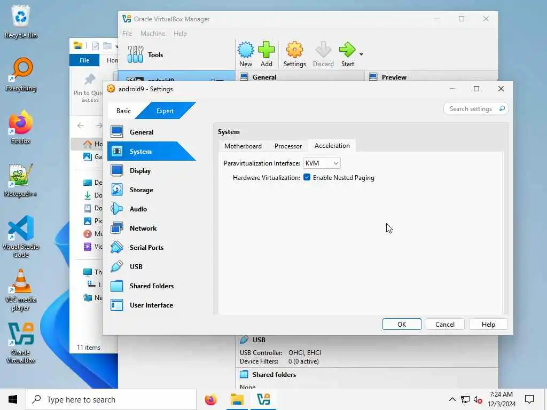Click the Help button in Settings dialog
The width and height of the screenshot is (547, 410).
point(488,324)
